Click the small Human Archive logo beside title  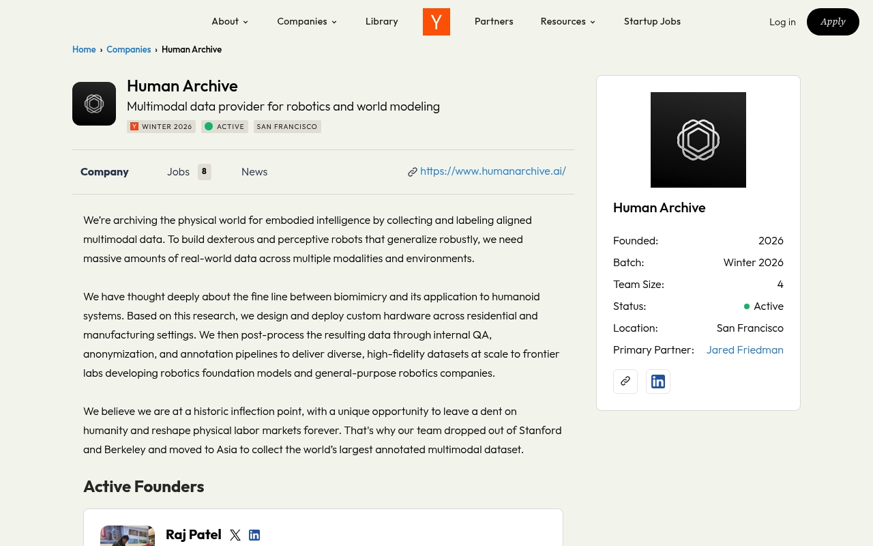coord(94,104)
